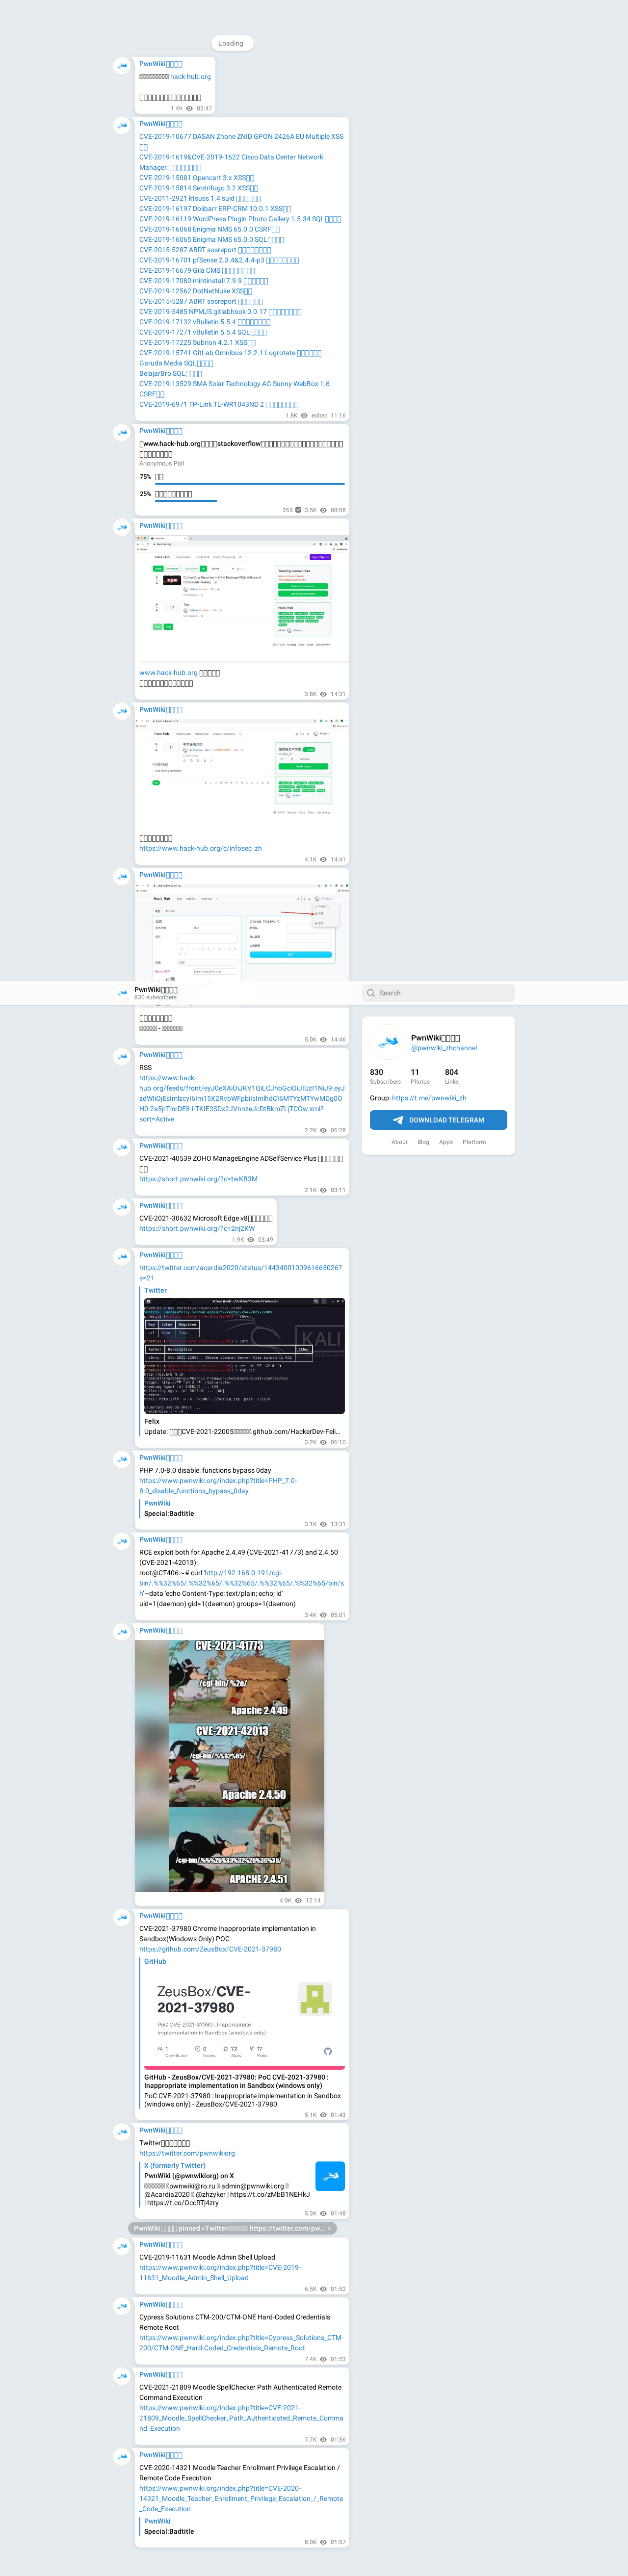Click the channel avatar in the sticky header
Image resolution: width=628 pixels, height=2576 pixels.
122,993
